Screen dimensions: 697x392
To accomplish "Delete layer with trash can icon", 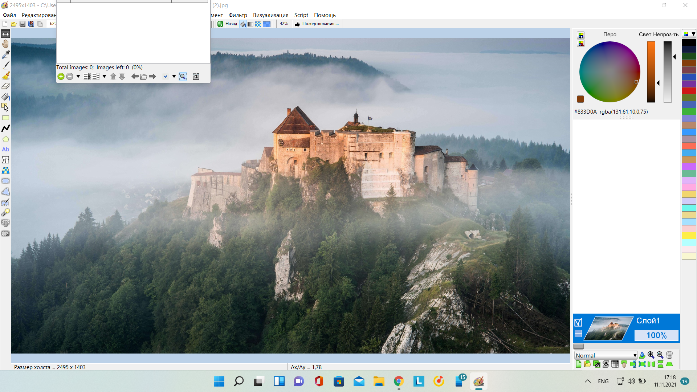I will point(669,355).
